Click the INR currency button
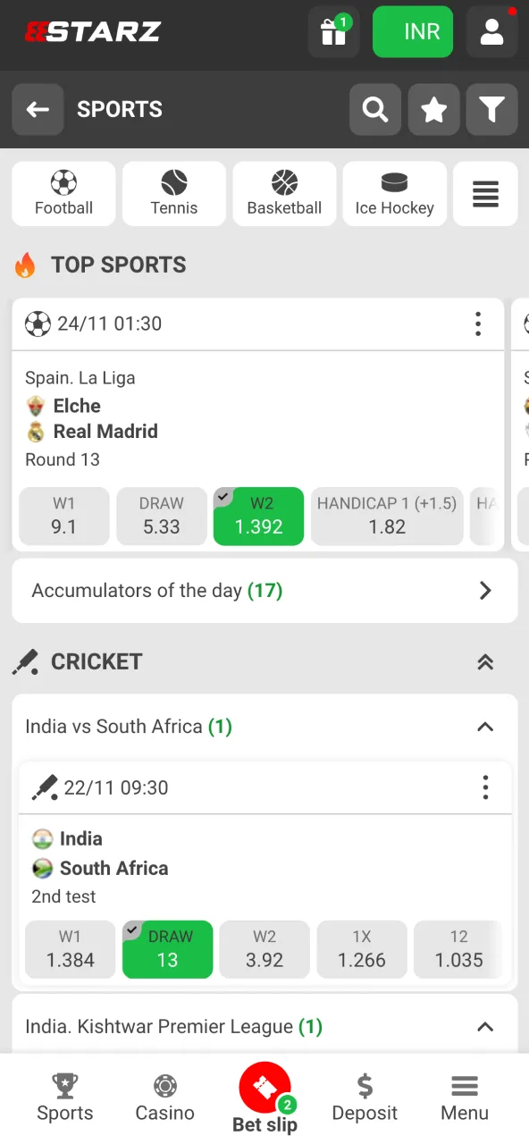529x1144 pixels. coord(413,32)
